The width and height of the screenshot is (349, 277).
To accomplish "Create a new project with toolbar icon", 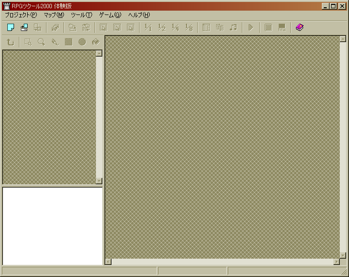I will [10, 28].
